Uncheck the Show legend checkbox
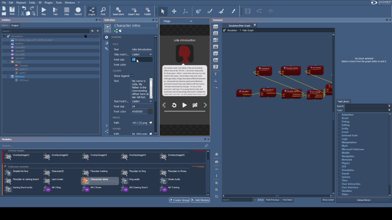 132,76
